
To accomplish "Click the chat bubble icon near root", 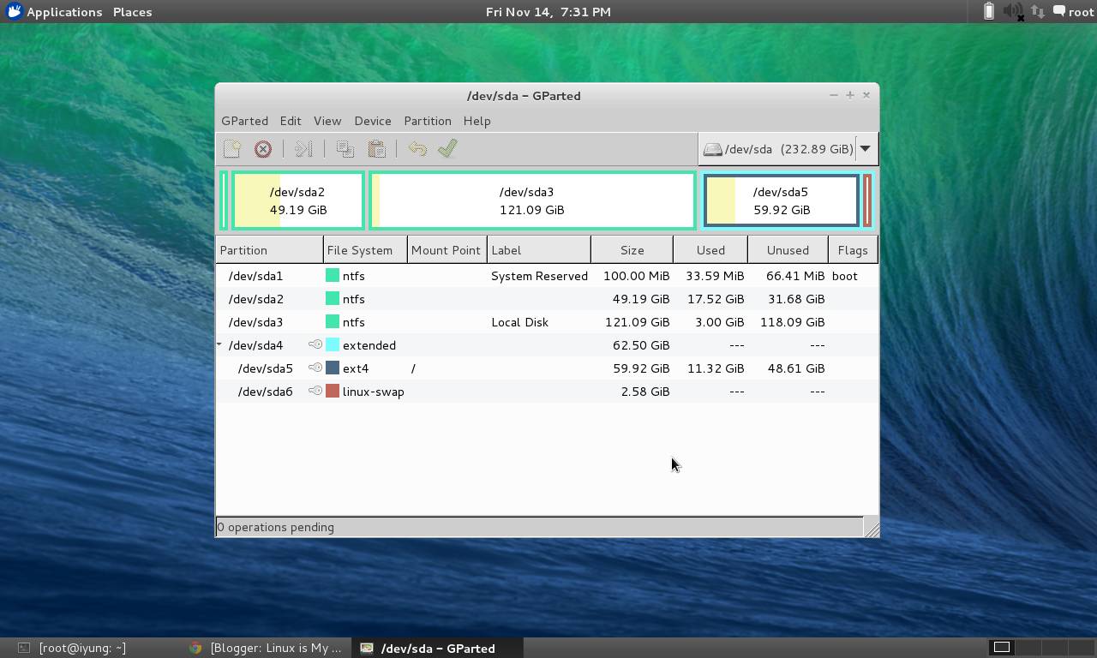I will point(1059,11).
